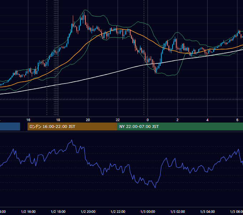Click the 20 hour label on chart axis

point(88,120)
